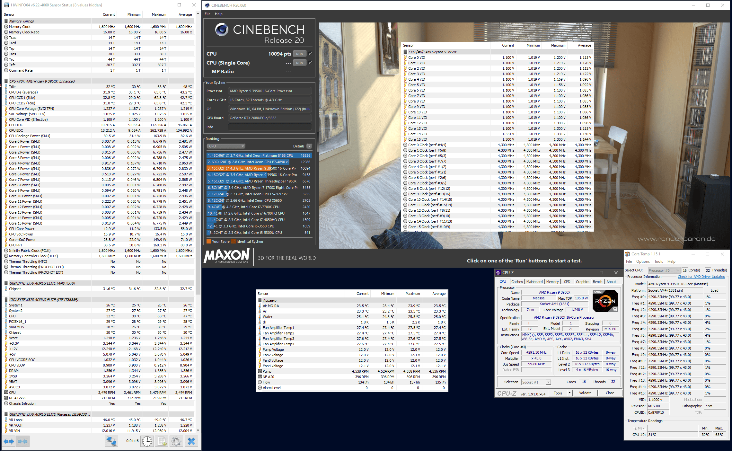Switch to the Caches tab in CPU-Z

[517, 282]
